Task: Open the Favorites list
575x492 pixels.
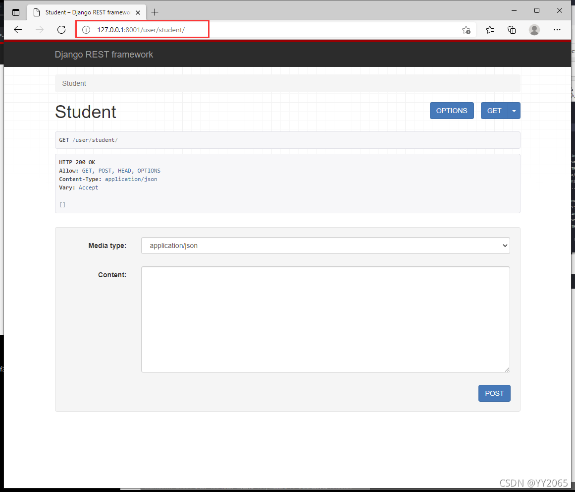Action: (x=489, y=30)
